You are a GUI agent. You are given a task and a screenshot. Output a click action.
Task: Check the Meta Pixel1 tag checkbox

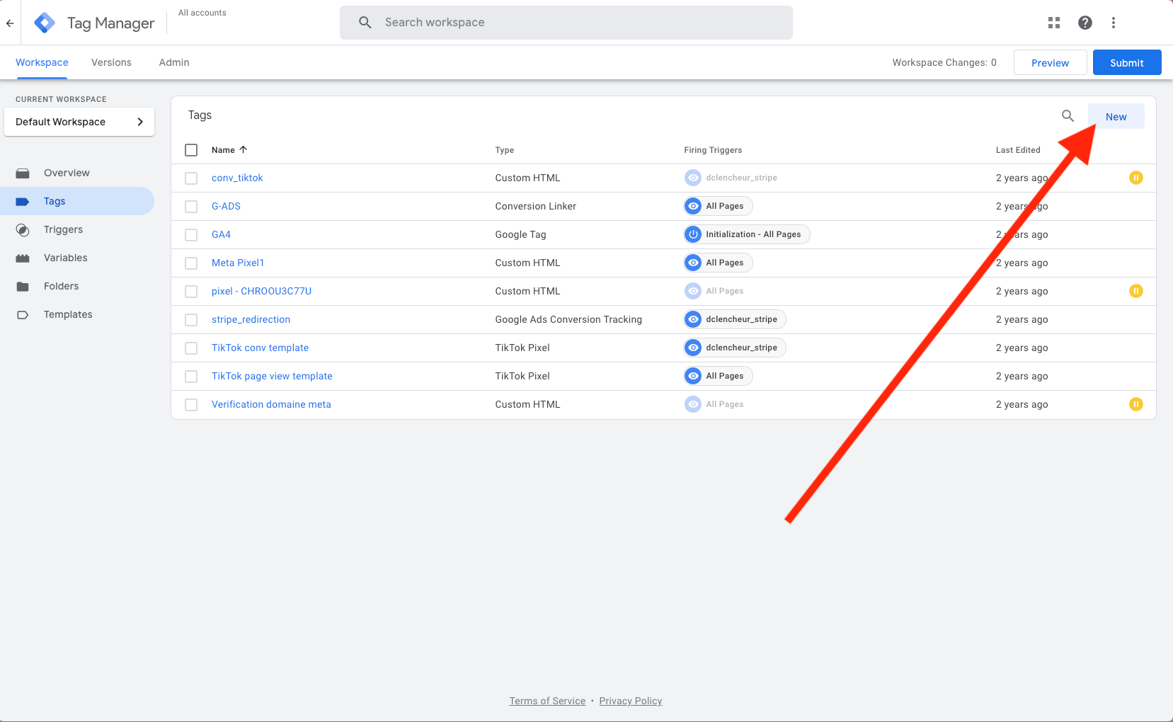pyautogui.click(x=191, y=263)
